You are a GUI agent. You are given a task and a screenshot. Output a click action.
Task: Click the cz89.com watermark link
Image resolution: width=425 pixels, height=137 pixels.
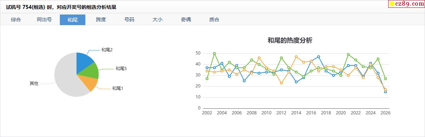409,4
